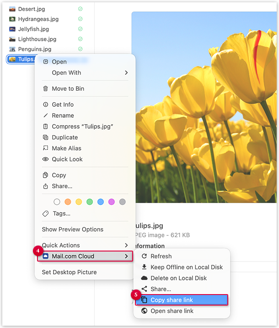
Task: Select Compress "Tulips.jpg" menu entry
Action: click(82, 126)
